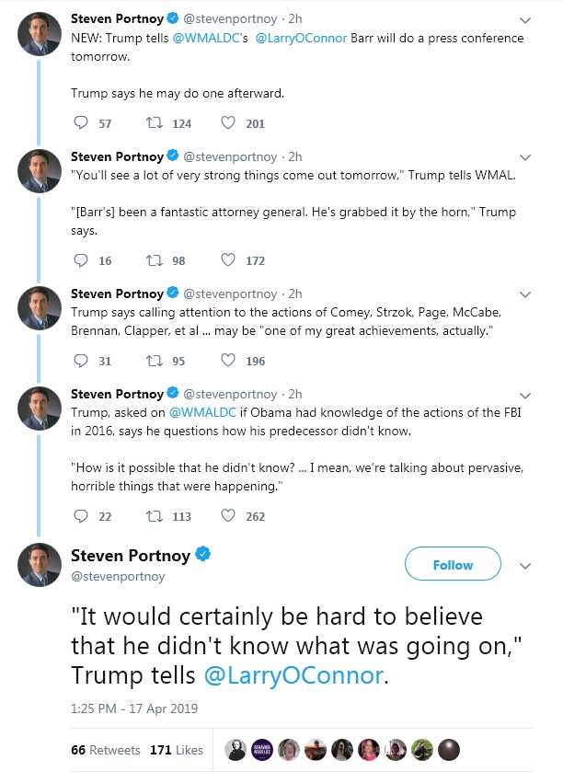Open chevron menu on Comey, Strzok tweet

tap(525, 294)
